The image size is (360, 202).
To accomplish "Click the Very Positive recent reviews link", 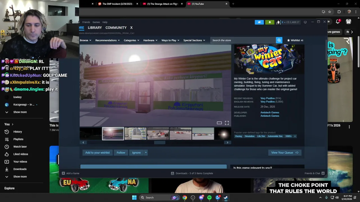I will coord(267,98).
